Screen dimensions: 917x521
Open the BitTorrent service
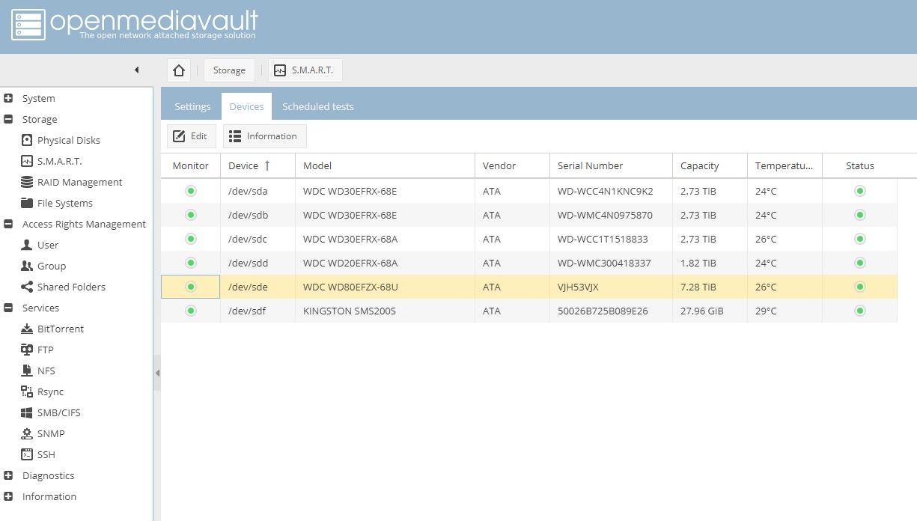tap(52, 329)
